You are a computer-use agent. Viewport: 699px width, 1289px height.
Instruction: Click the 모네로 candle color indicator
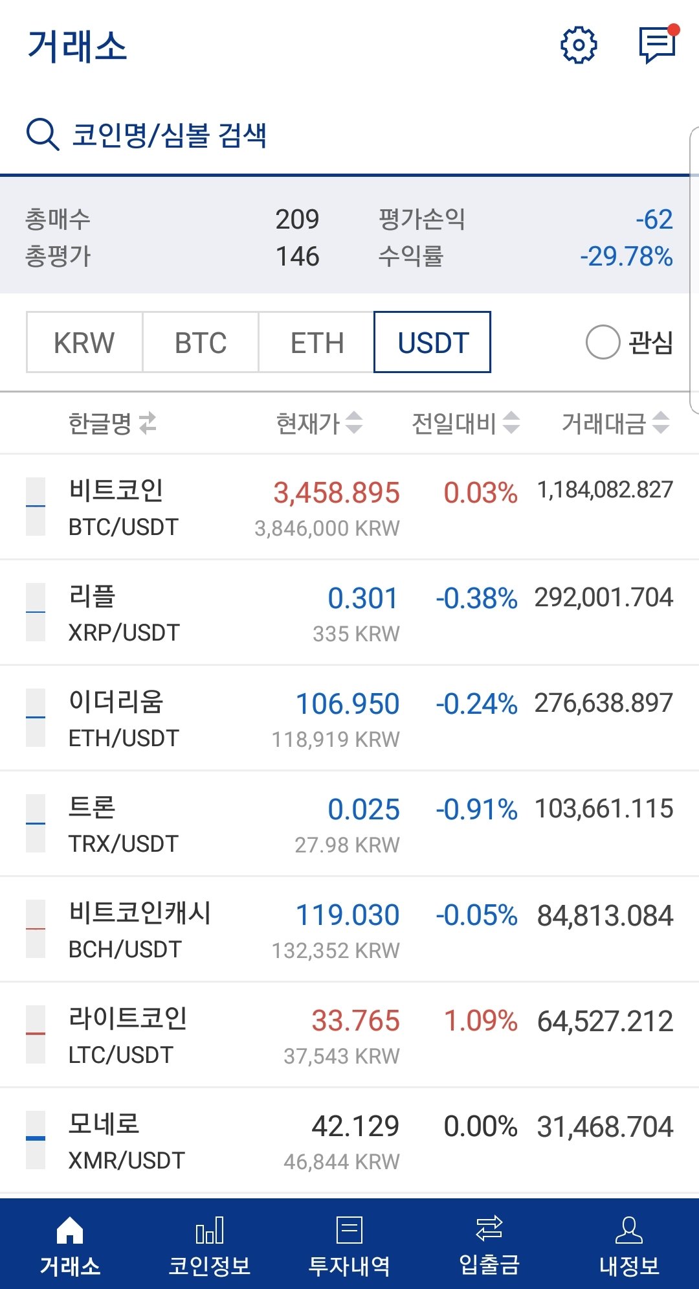tap(36, 1139)
